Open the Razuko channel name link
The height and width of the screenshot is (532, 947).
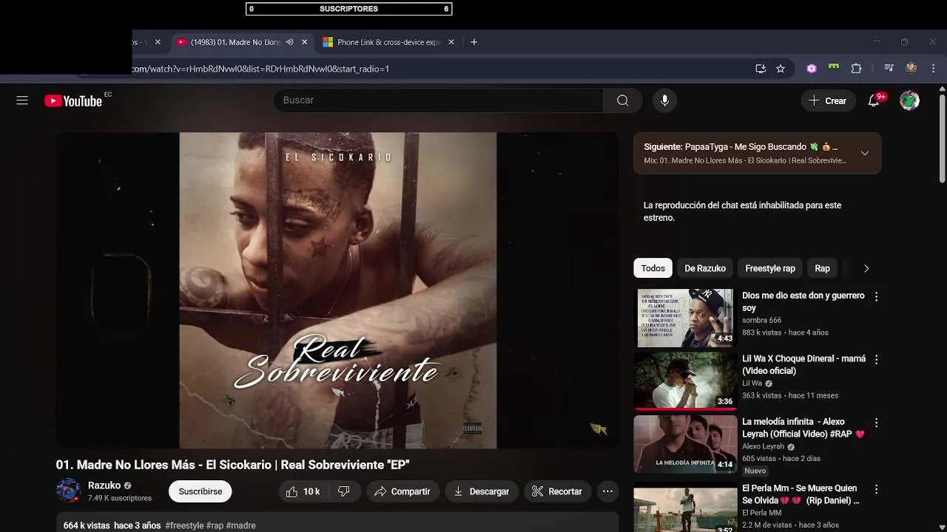[104, 485]
